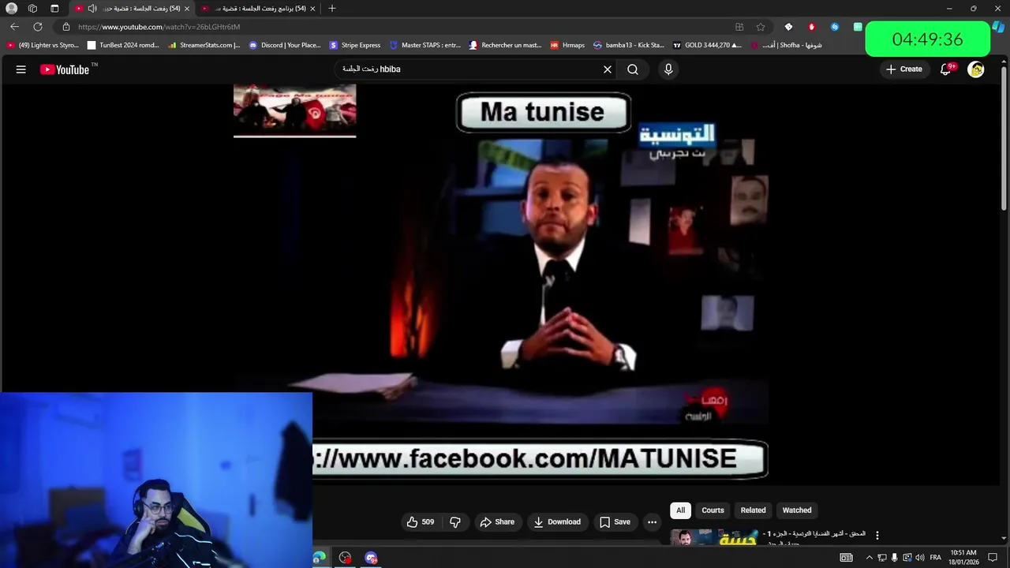Open the apps icon in address bar
This screenshot has height=568, width=1010.
(x=739, y=27)
